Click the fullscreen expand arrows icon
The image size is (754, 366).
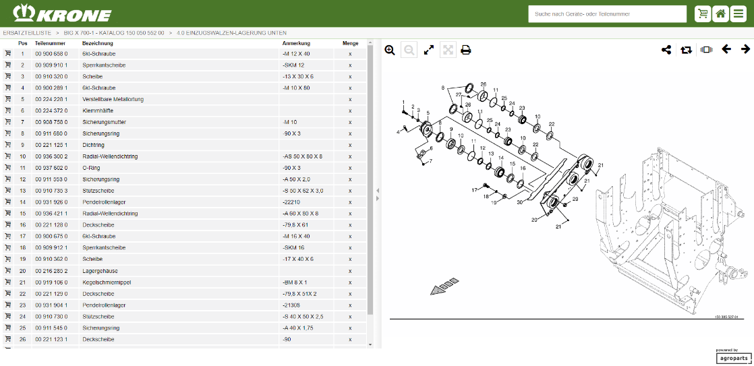coord(428,50)
